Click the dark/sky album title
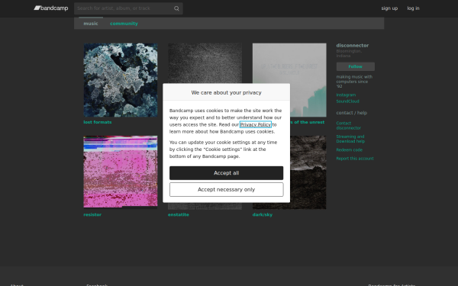The image size is (458, 286). coord(263,214)
